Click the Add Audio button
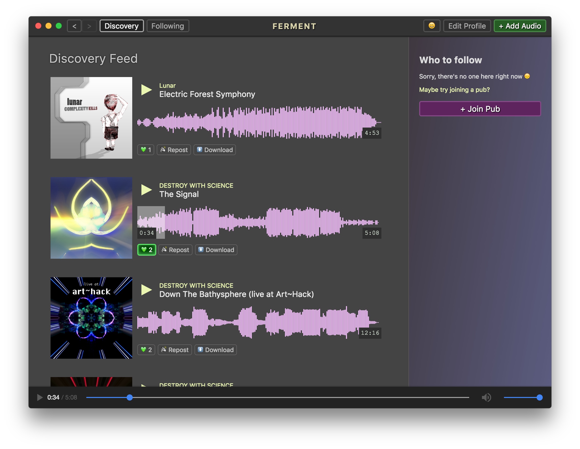 (x=520, y=26)
